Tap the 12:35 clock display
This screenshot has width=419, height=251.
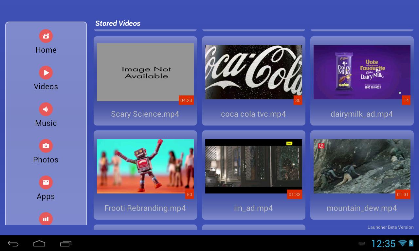pos(385,243)
